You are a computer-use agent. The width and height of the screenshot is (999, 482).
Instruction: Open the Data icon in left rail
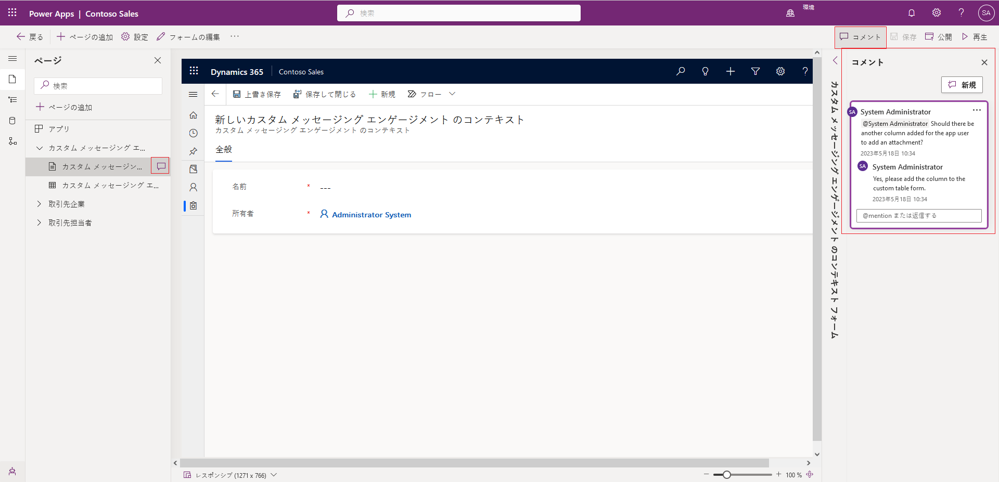click(12, 121)
